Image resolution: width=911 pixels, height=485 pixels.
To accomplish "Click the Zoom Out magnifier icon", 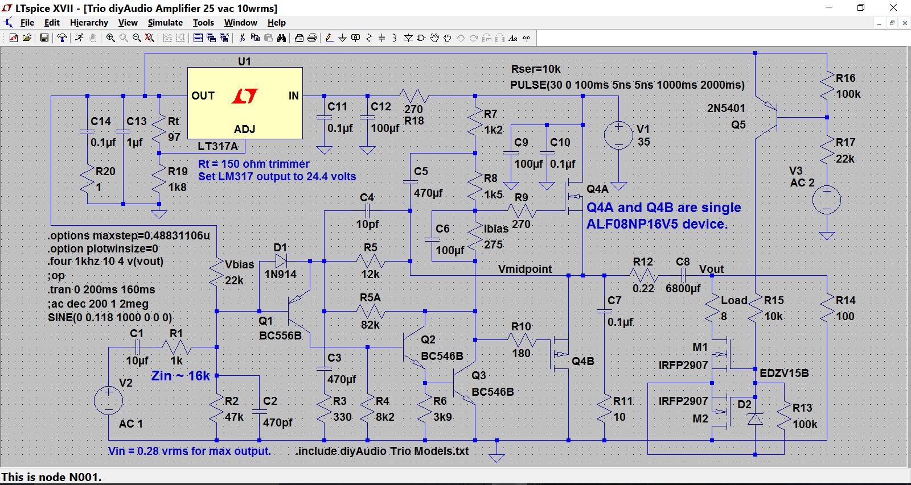I will tap(137, 38).
